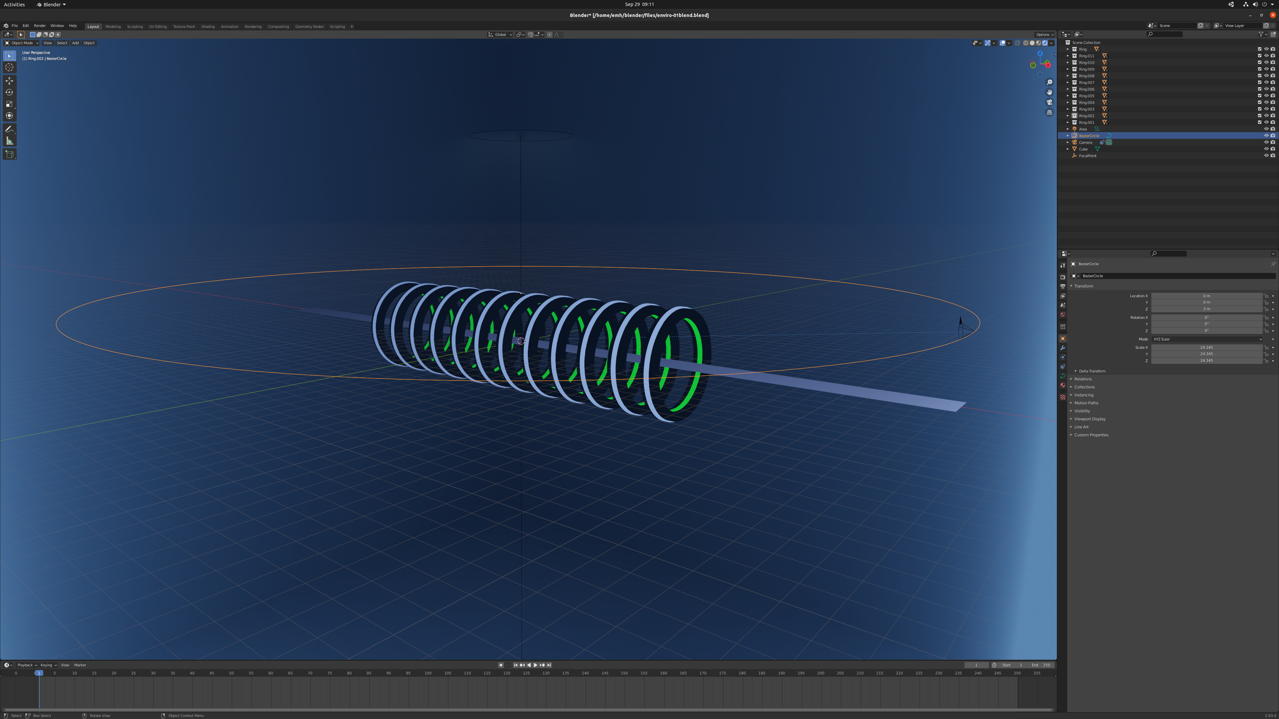
Task: Switch to wireframe viewport shading
Action: click(x=1026, y=43)
